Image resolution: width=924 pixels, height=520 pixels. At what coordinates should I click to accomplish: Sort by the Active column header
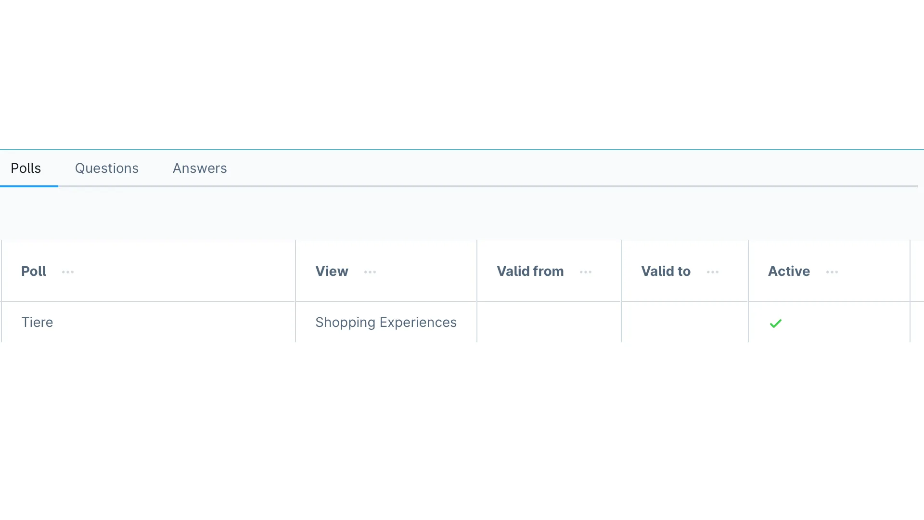(789, 271)
